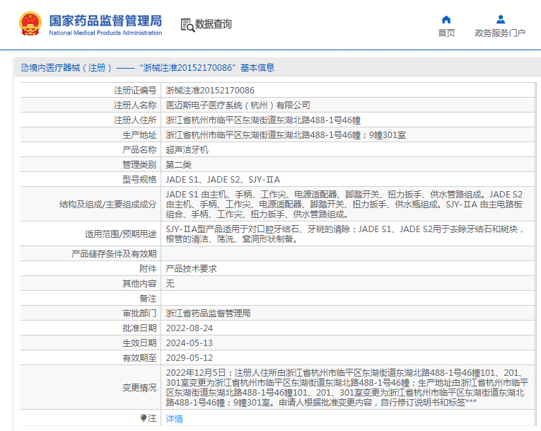Image resolution: width=541 pixels, height=431 pixels.
Task: Click 医迈斯电子医疗系统（杭州）有限公司 cell
Action: 238,105
